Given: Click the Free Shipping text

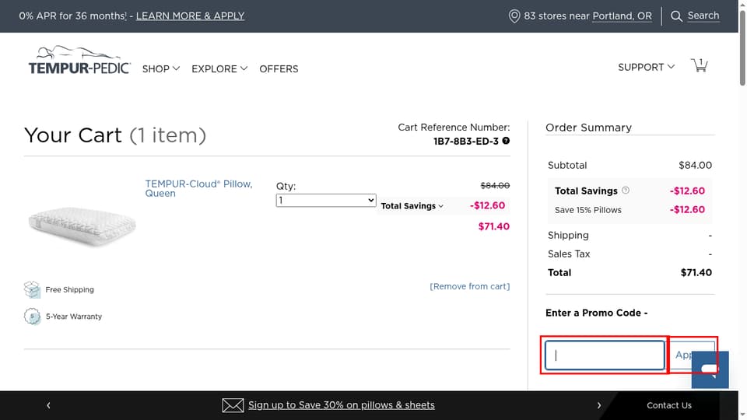Looking at the screenshot, I should coord(69,289).
